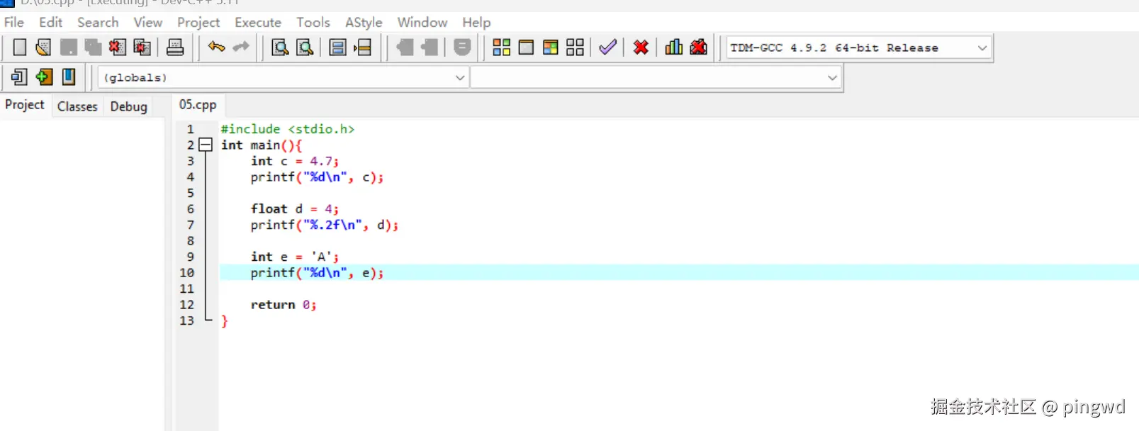Open the Tools menu

coord(313,22)
